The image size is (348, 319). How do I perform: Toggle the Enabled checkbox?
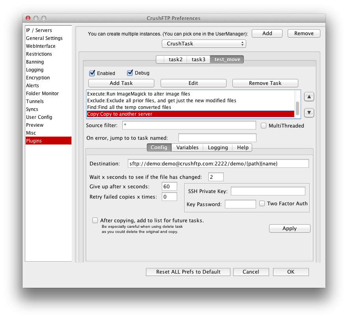click(x=92, y=73)
